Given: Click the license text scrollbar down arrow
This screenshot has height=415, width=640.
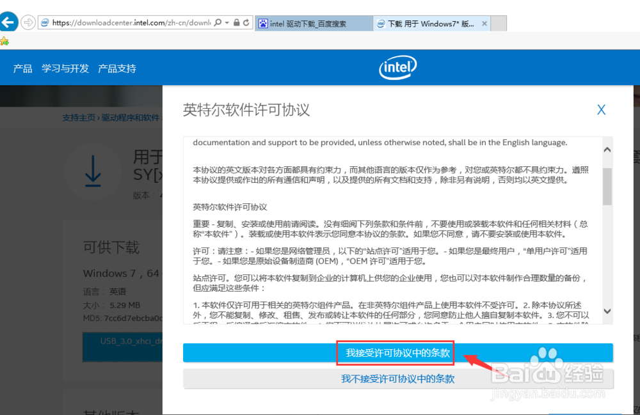Looking at the screenshot, I should [607, 311].
